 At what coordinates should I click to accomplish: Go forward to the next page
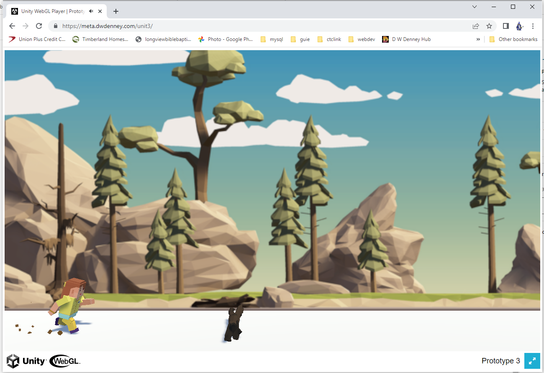point(26,26)
